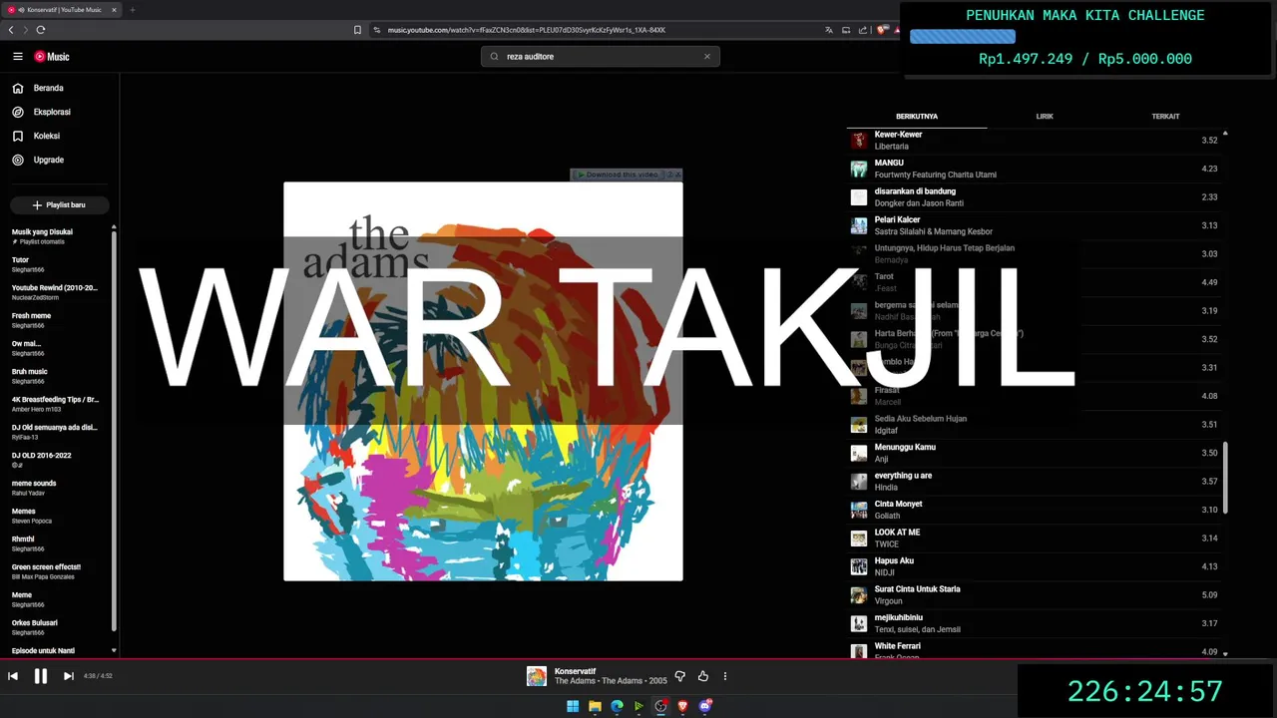This screenshot has width=1277, height=718.
Task: Click the browser address bar URL
Action: pos(527,30)
